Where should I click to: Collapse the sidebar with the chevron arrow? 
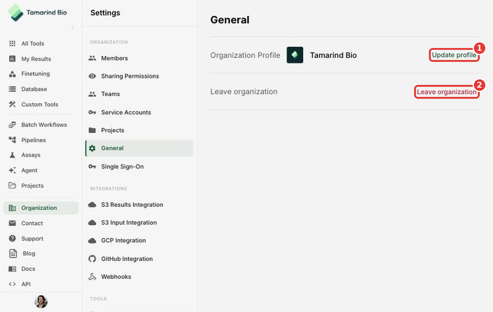[x=72, y=27]
